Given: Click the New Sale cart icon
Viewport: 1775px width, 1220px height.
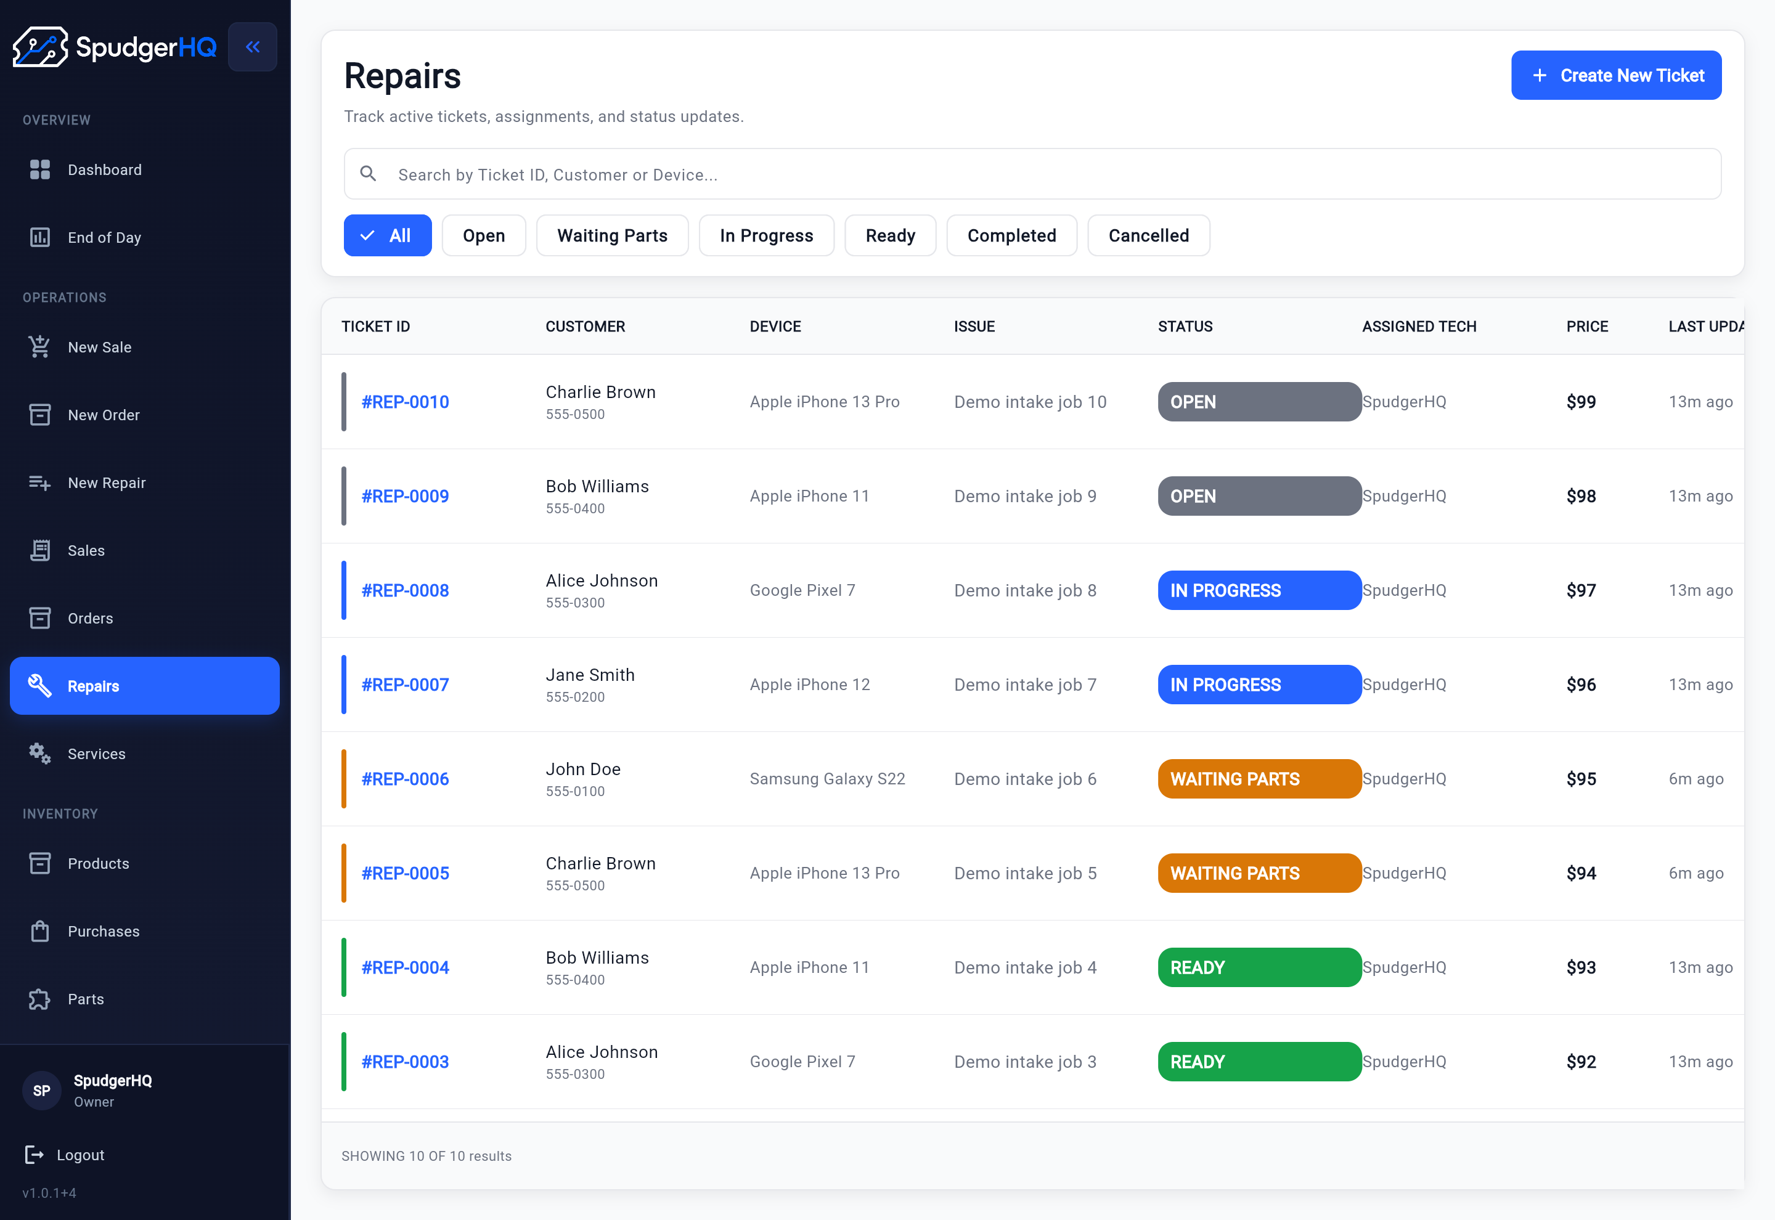Looking at the screenshot, I should tap(39, 347).
